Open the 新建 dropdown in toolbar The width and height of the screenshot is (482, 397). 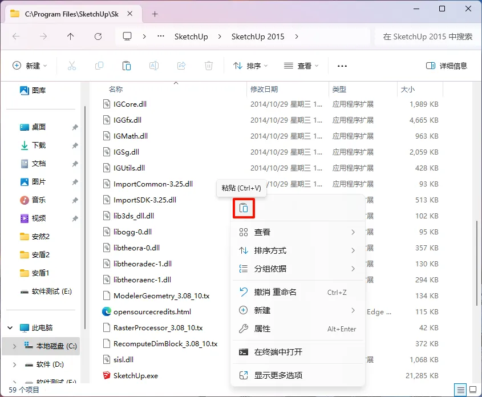click(30, 66)
